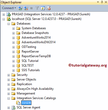Expand the ODTesting database
108x110 pixels.
(13, 47)
